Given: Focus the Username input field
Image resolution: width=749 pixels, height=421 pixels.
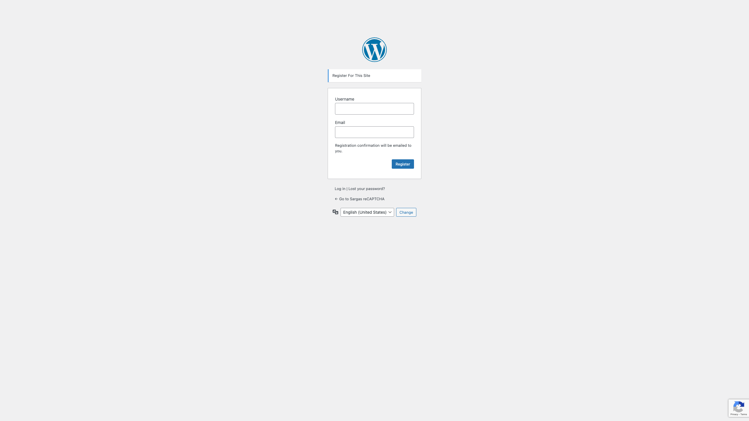Looking at the screenshot, I should (374, 109).
